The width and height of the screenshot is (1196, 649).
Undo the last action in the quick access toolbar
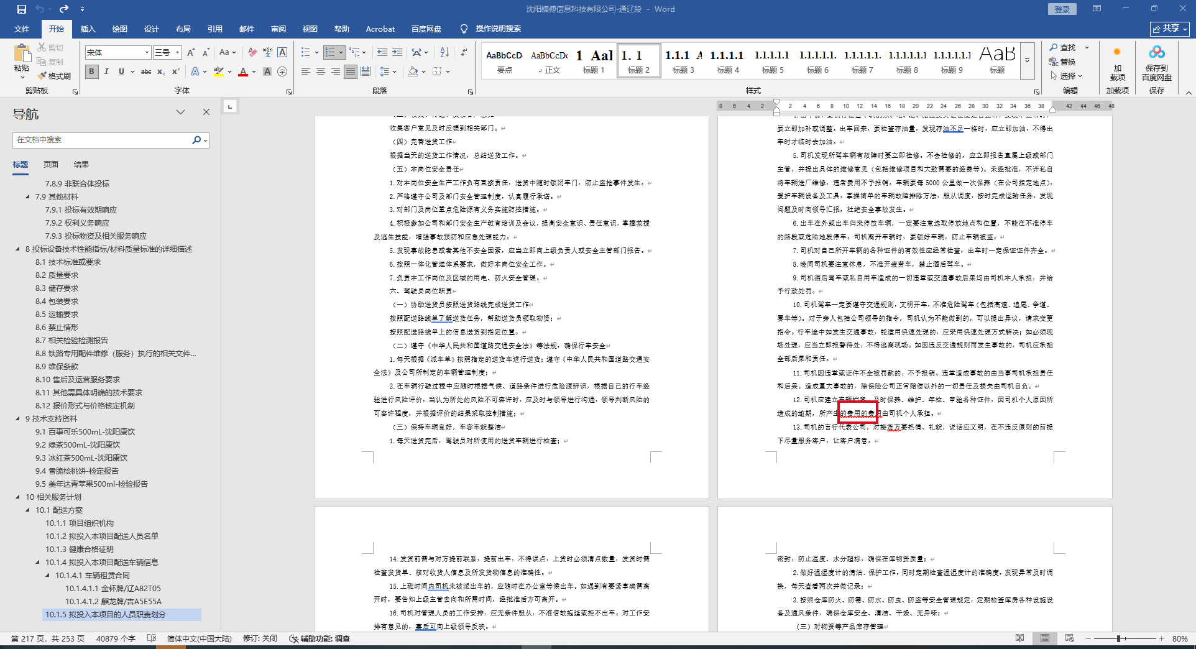click(40, 9)
